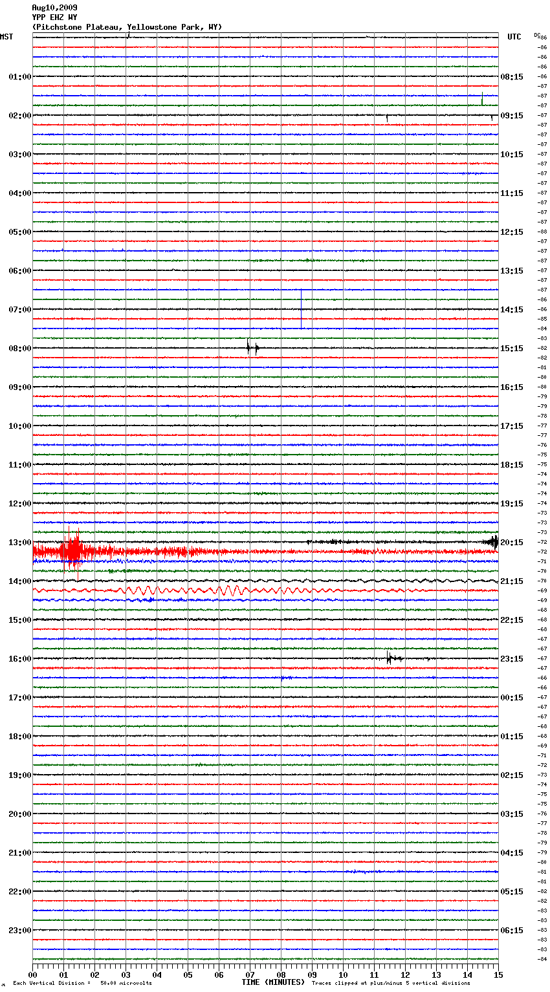This screenshot has width=550, height=992.
Task: Select the "02:00" MST row label
Action: [20, 116]
